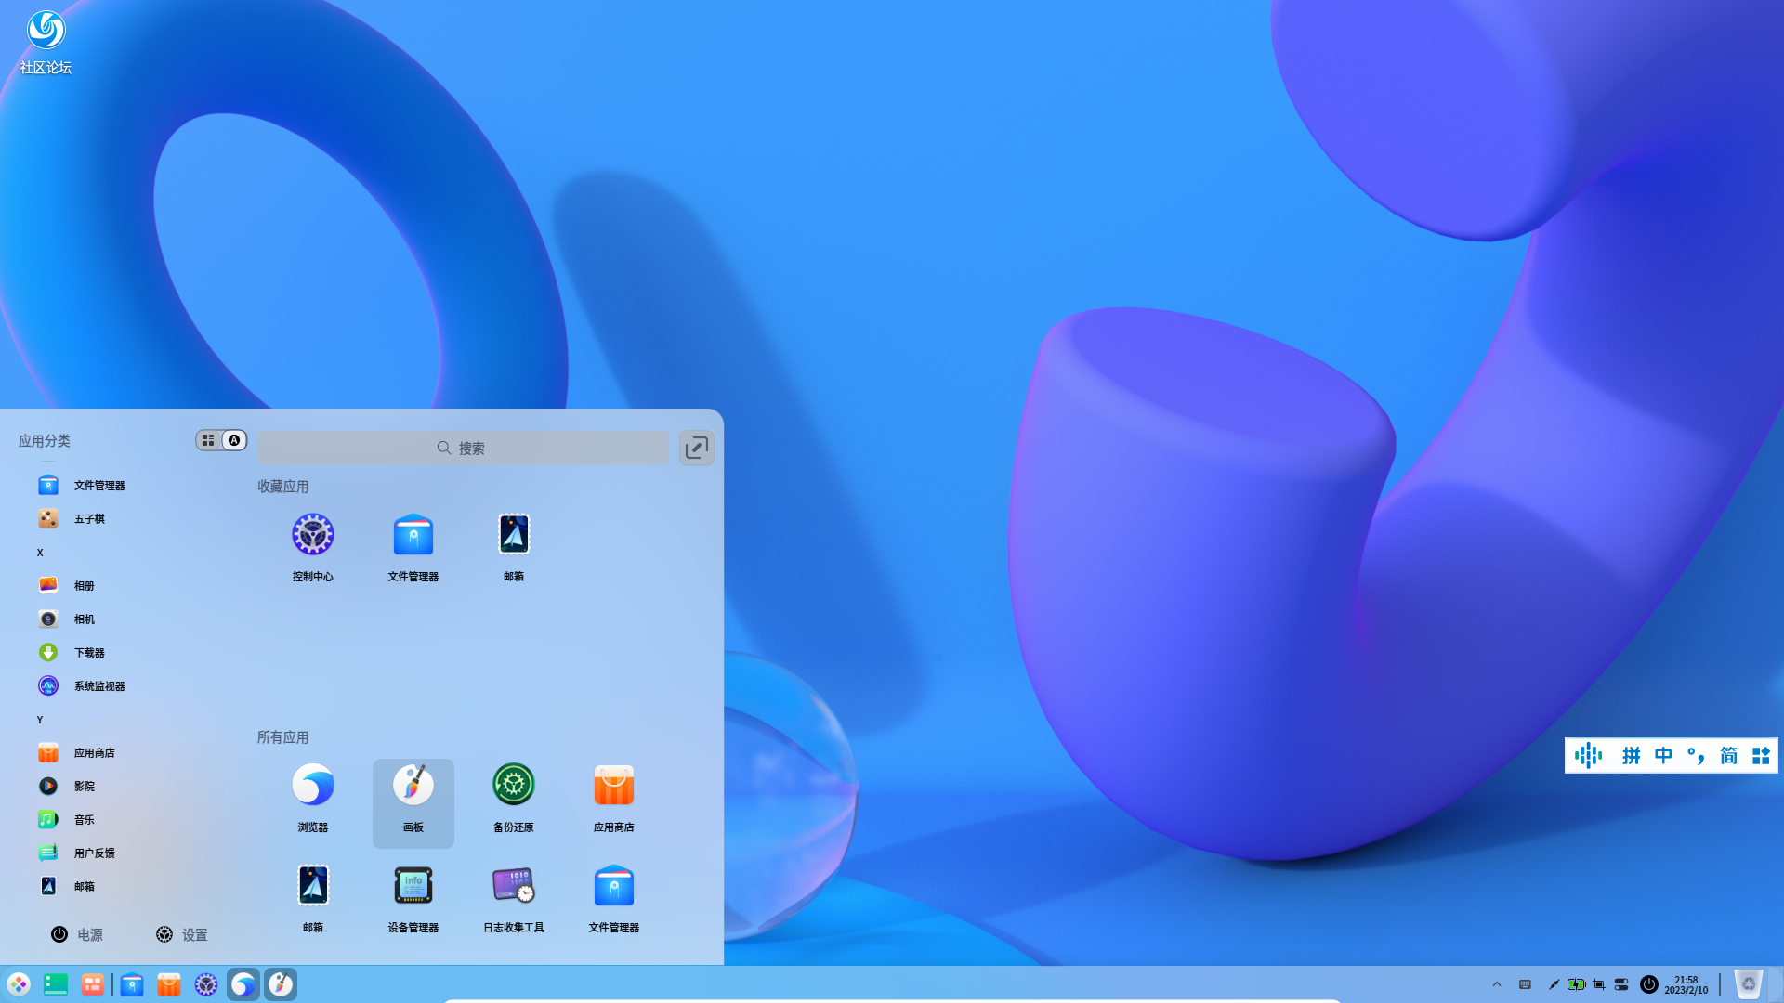Open quick settings toggles panel in tray
The height and width of the screenshot is (1003, 1784).
click(1621, 984)
